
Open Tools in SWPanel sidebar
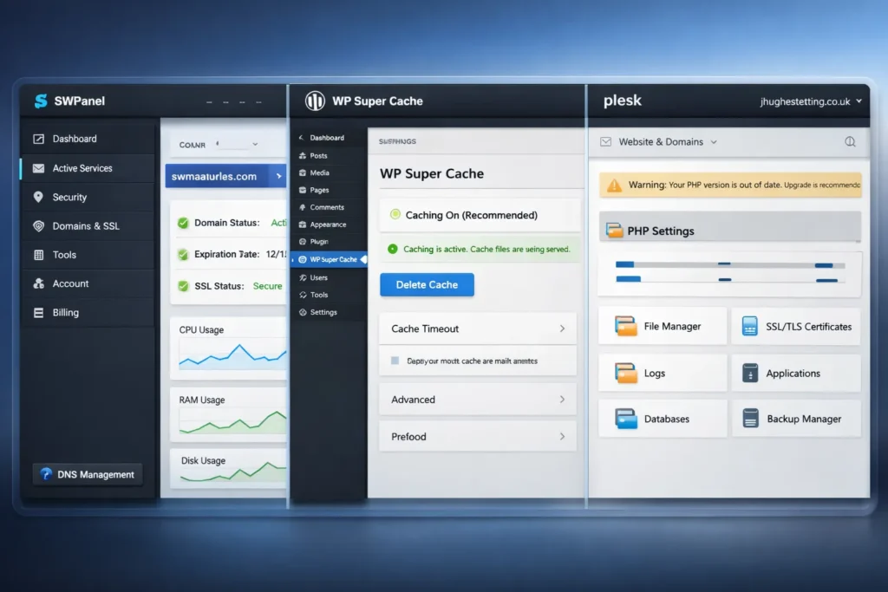(88, 255)
